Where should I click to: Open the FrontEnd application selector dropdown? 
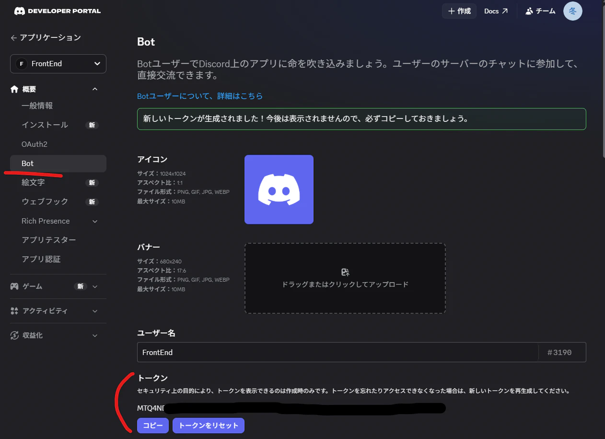click(58, 64)
